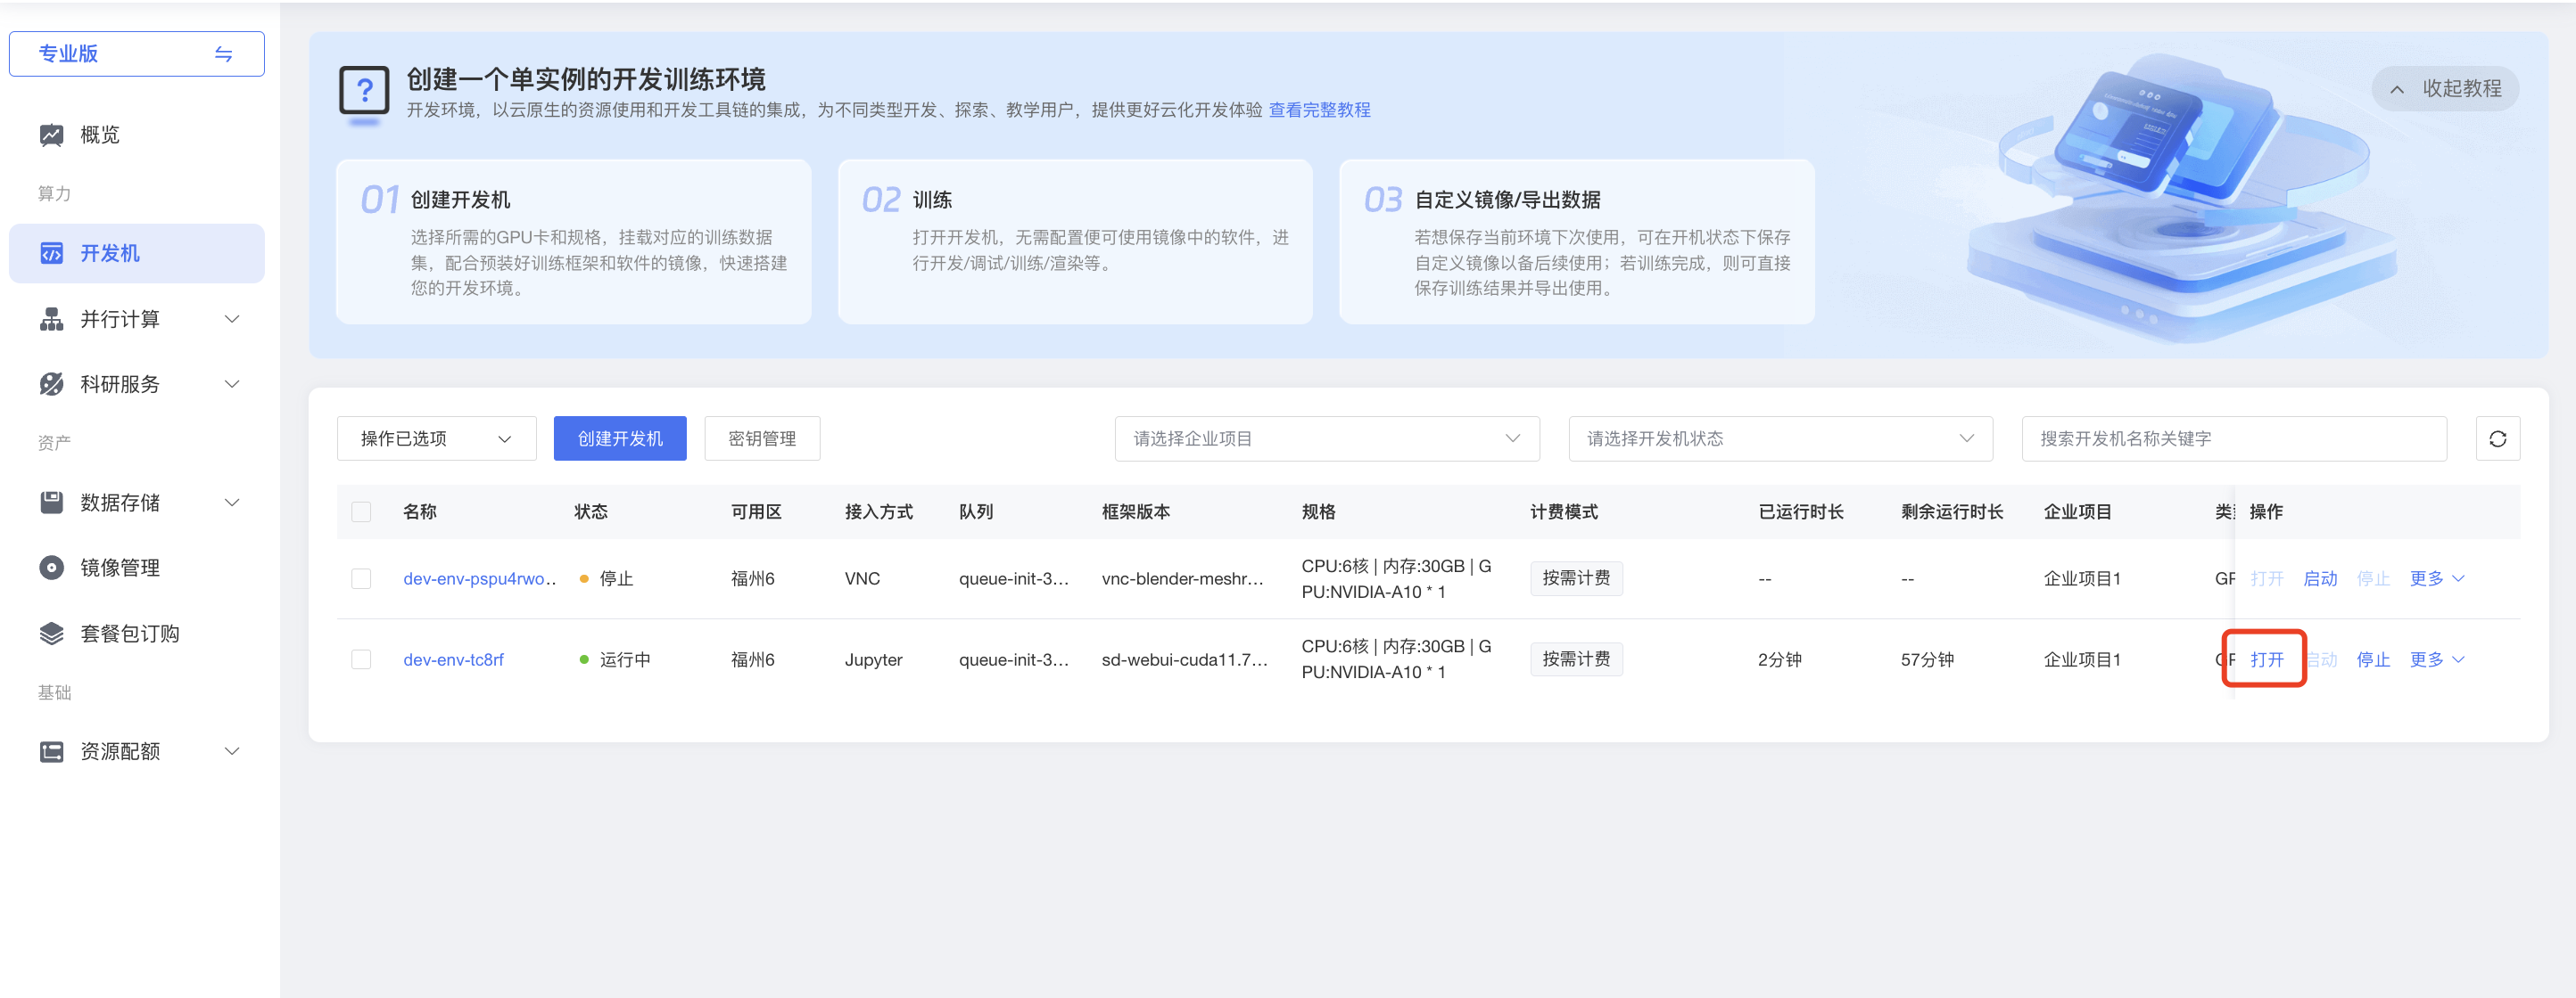Viewport: 2576px width, 998px height.
Task: Click the 密钥管理 button
Action: pos(762,438)
